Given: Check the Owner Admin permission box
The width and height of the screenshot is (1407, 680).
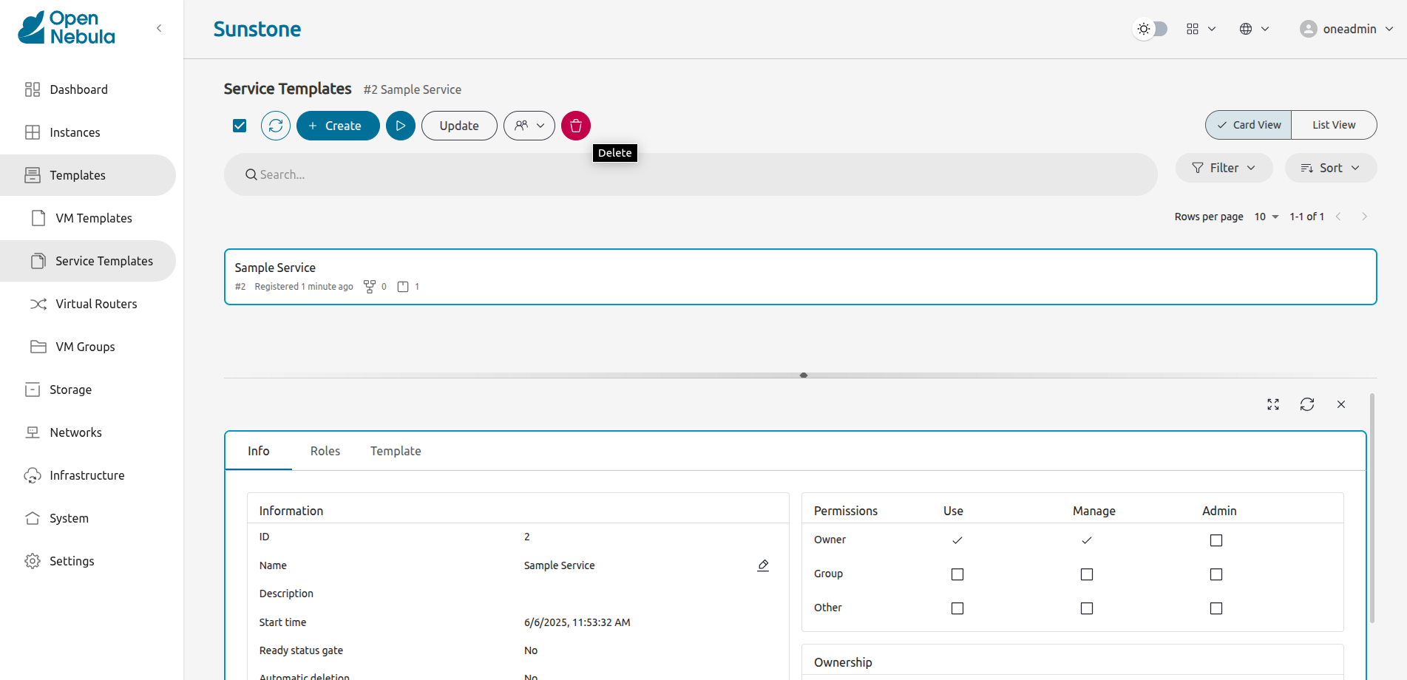Looking at the screenshot, I should (x=1216, y=540).
